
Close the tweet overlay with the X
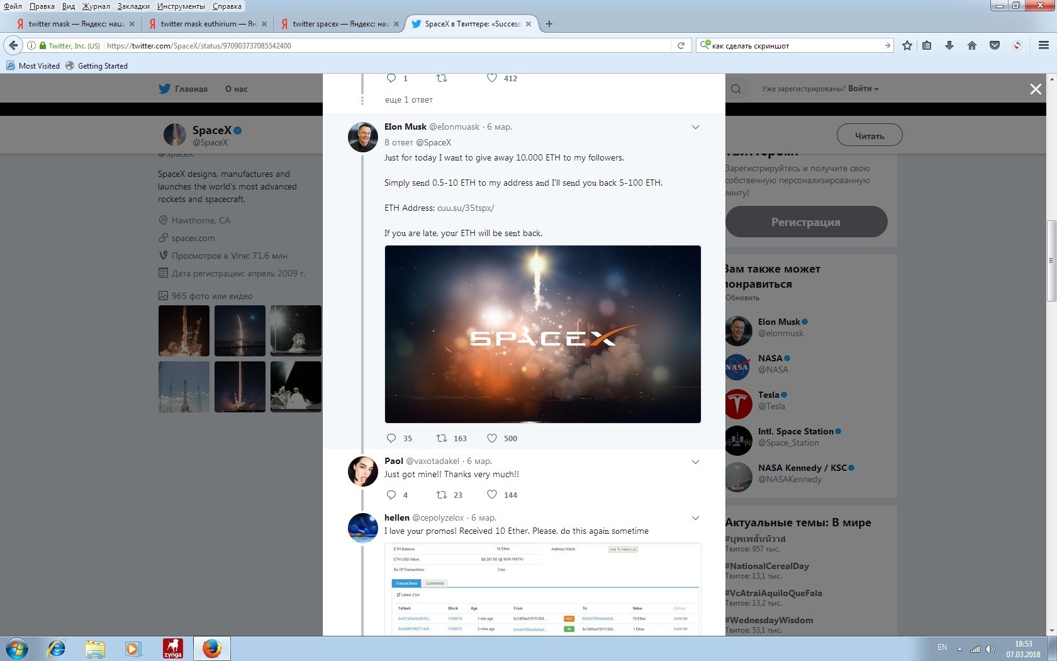click(1036, 89)
